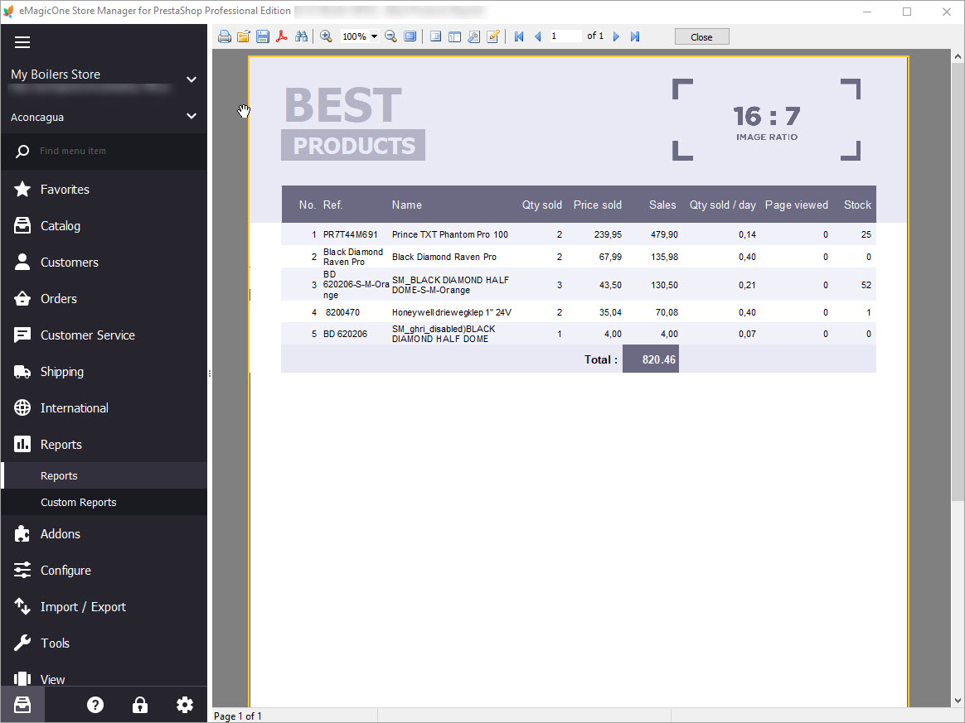
Task: Open Favorites in the sidebar
Action: [104, 190]
